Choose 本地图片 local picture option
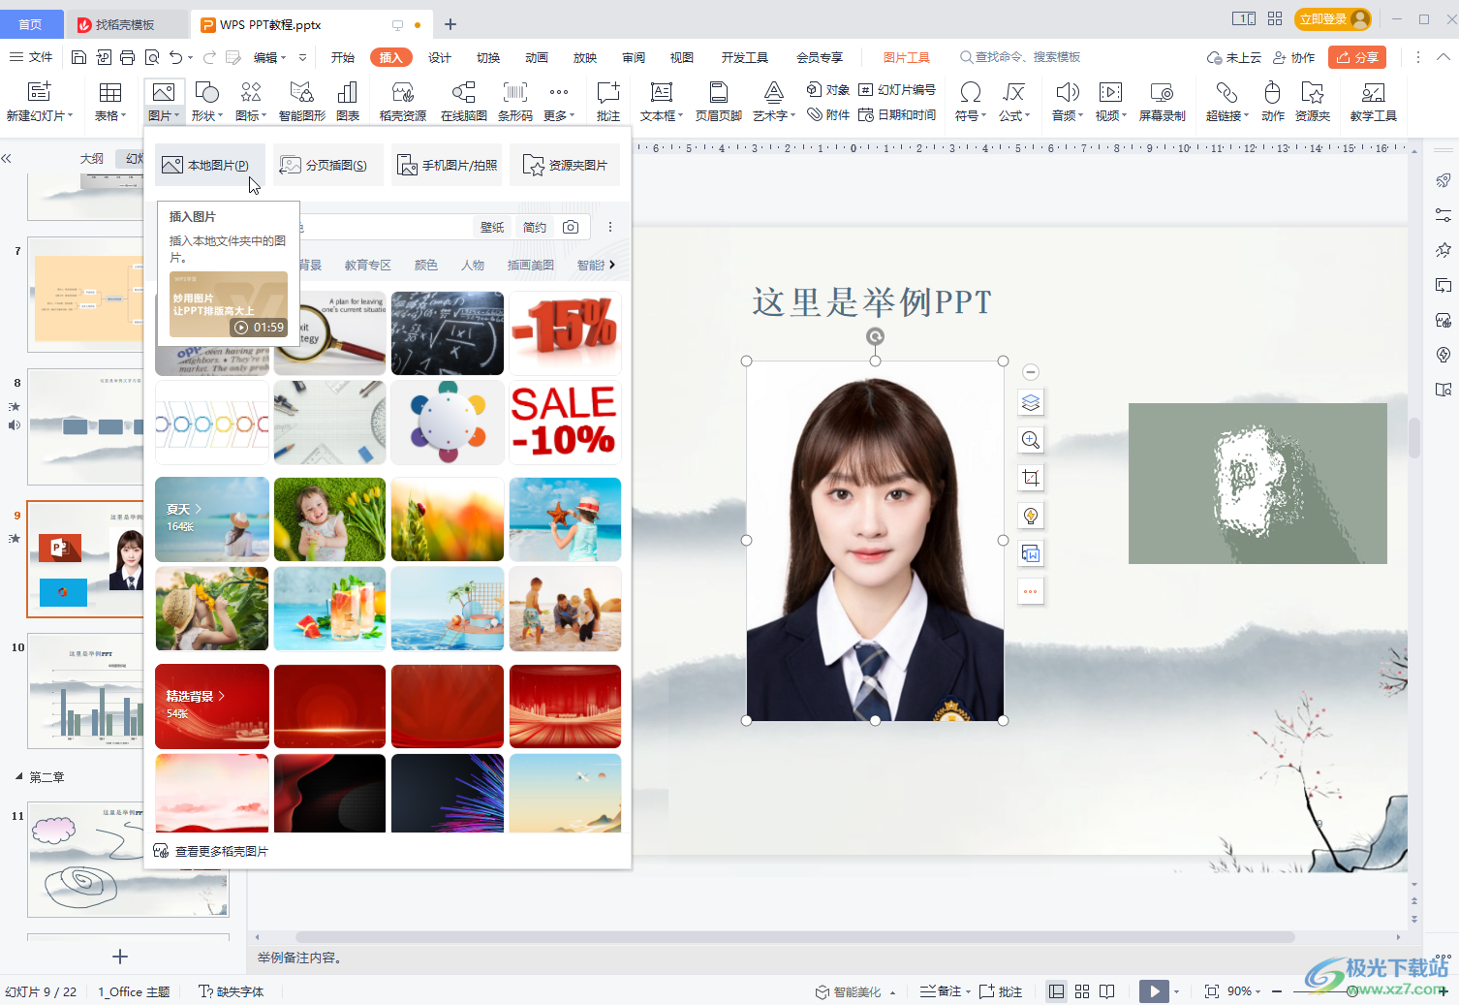 210,165
